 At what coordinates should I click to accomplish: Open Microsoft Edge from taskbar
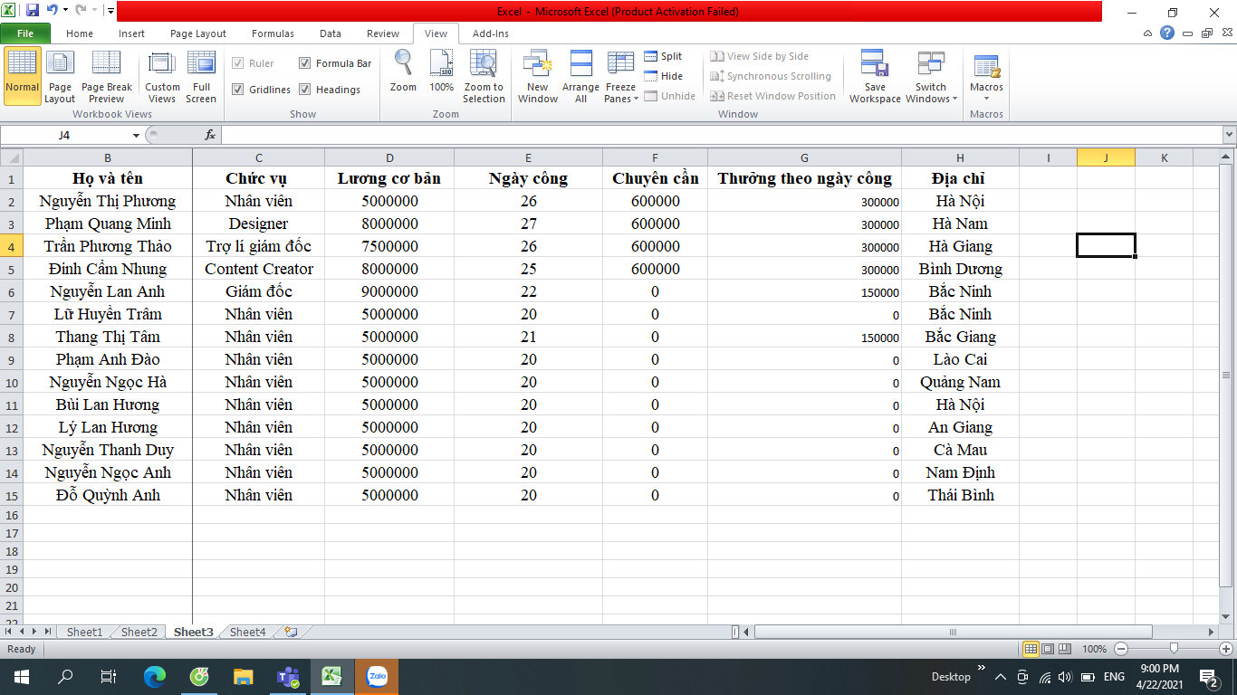[155, 676]
